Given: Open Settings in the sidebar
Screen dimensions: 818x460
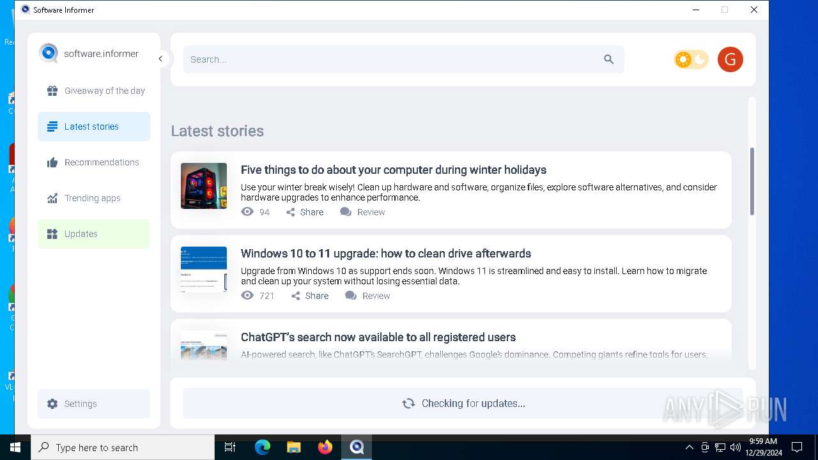Looking at the screenshot, I should (94, 404).
